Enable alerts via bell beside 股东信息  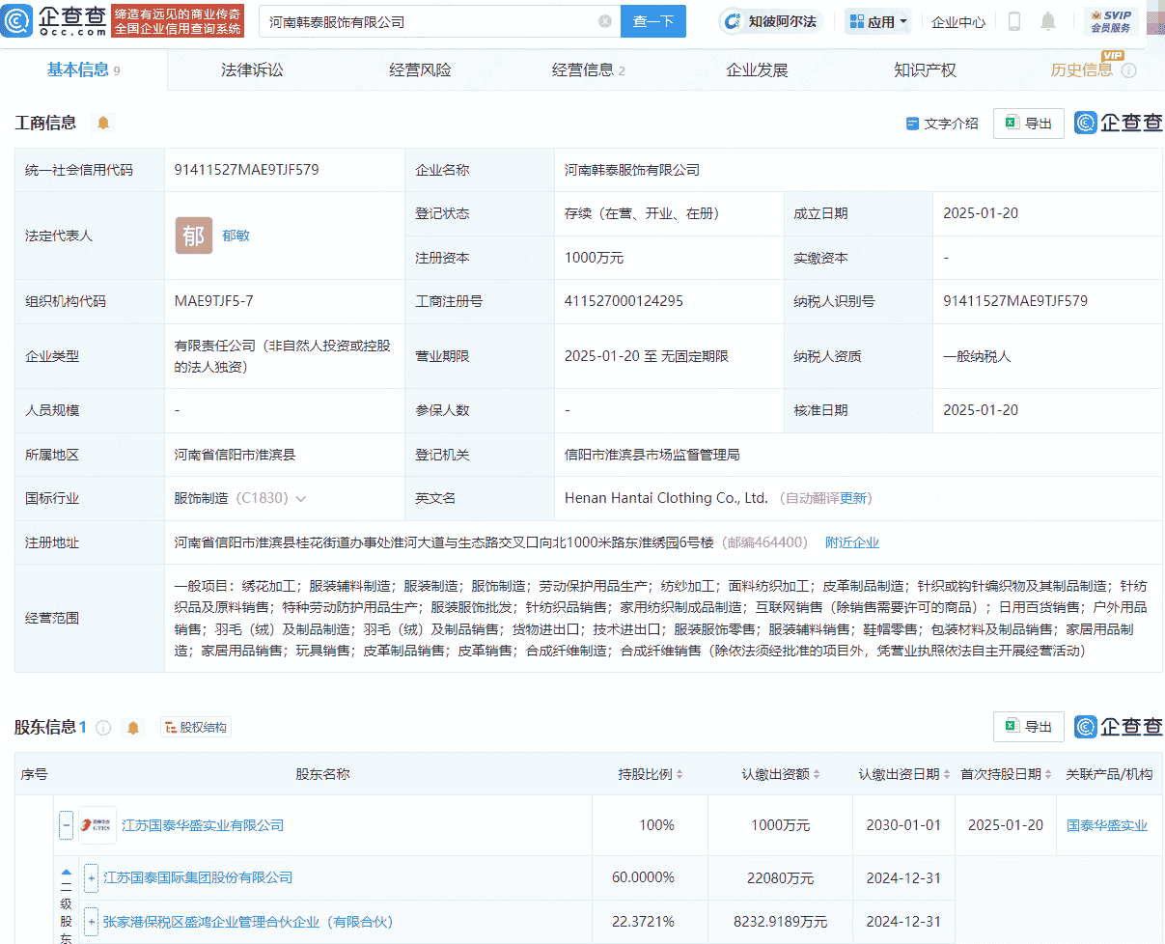tap(132, 727)
